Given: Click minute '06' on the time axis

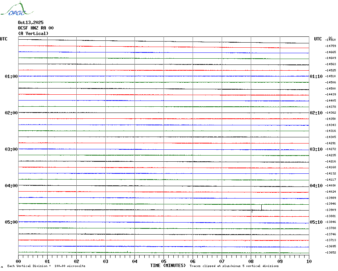Looking at the screenshot, I should click(x=193, y=262).
